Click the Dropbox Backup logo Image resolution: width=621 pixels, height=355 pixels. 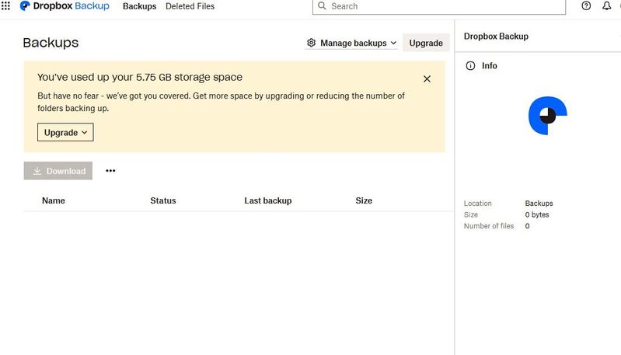tap(65, 6)
